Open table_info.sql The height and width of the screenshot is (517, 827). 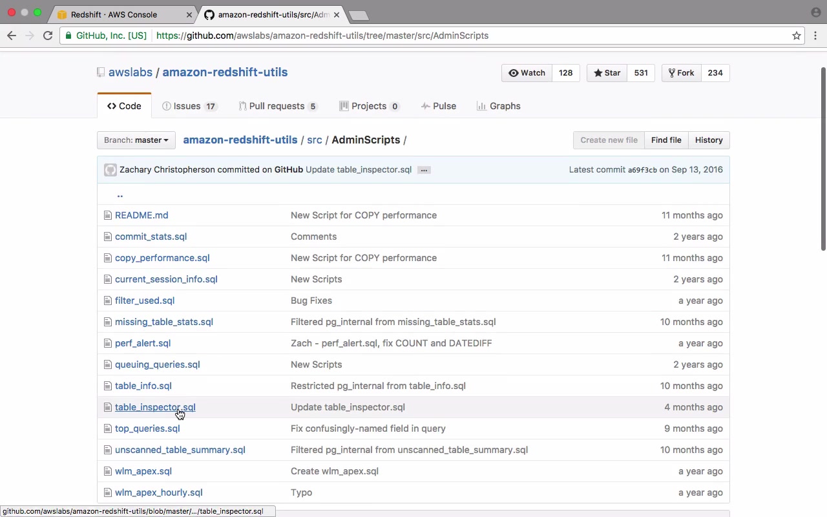pyautogui.click(x=143, y=386)
